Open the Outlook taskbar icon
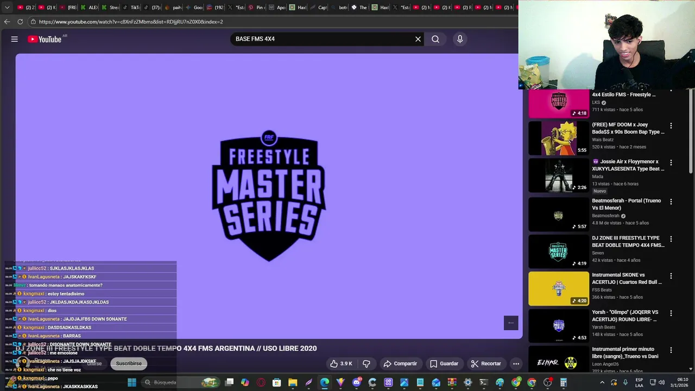This screenshot has height=391, width=695. coord(436,382)
